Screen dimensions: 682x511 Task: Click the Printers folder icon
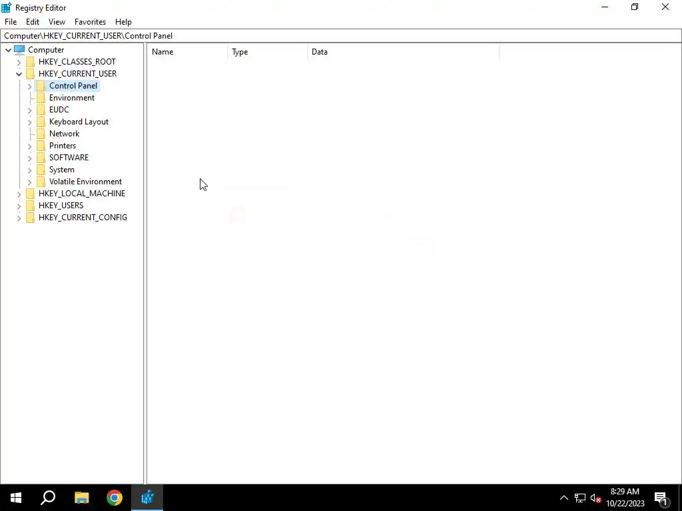pyautogui.click(x=41, y=145)
